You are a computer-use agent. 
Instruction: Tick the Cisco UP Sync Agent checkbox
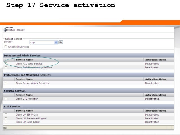[x=6, y=122]
